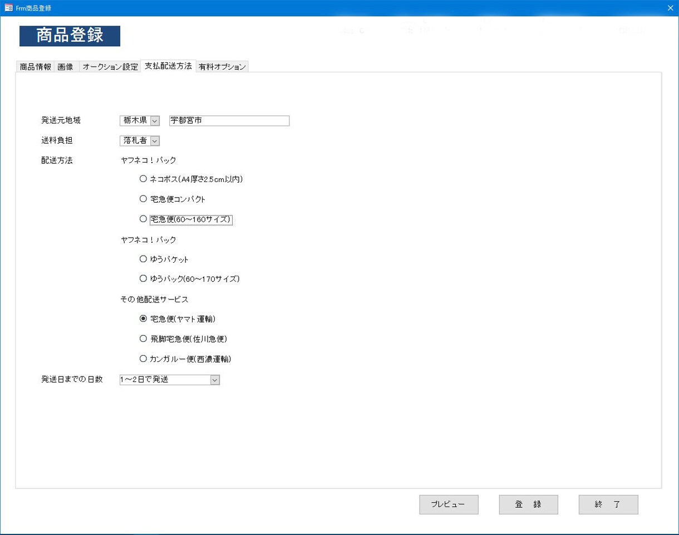
Task: Open the 落札者 shipping payer dropdown
Action: (155, 141)
